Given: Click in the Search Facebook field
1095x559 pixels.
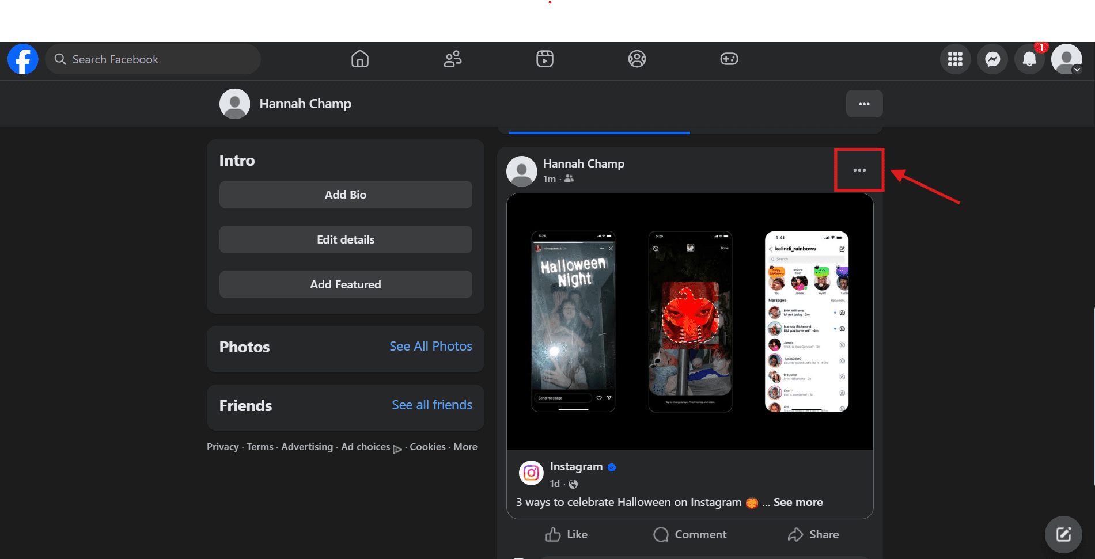Looking at the screenshot, I should click(153, 59).
